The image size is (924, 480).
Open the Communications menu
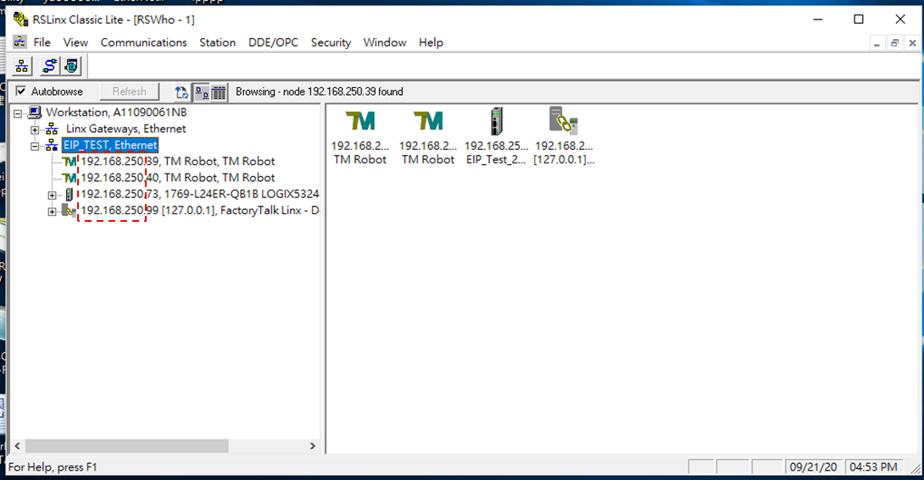point(143,42)
